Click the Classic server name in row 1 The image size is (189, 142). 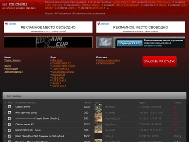coord(23,107)
